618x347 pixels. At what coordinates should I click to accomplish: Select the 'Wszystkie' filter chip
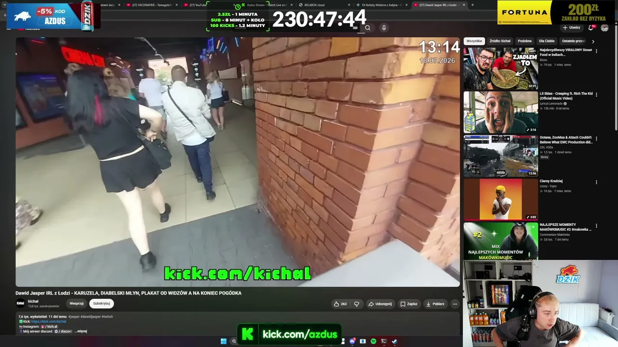tap(474, 41)
